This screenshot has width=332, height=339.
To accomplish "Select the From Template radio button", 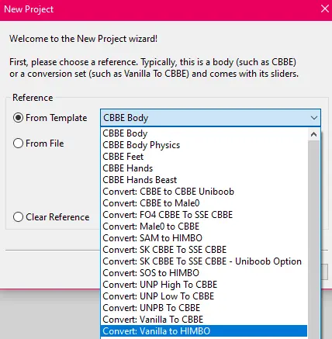I will pyautogui.click(x=18, y=118).
